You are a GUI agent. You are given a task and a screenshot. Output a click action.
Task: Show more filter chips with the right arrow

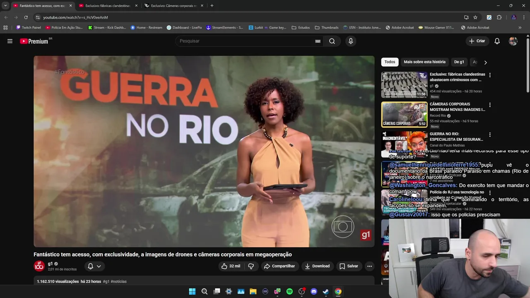point(485,62)
